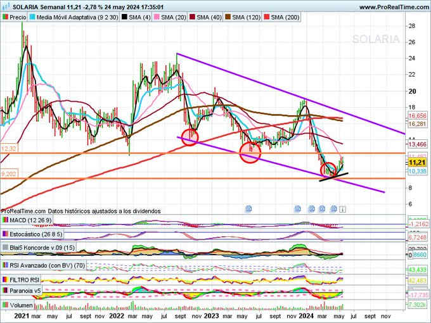Click the SMA (40) dark red swatch
Screen dimensions: 431x323
tap(192, 17)
